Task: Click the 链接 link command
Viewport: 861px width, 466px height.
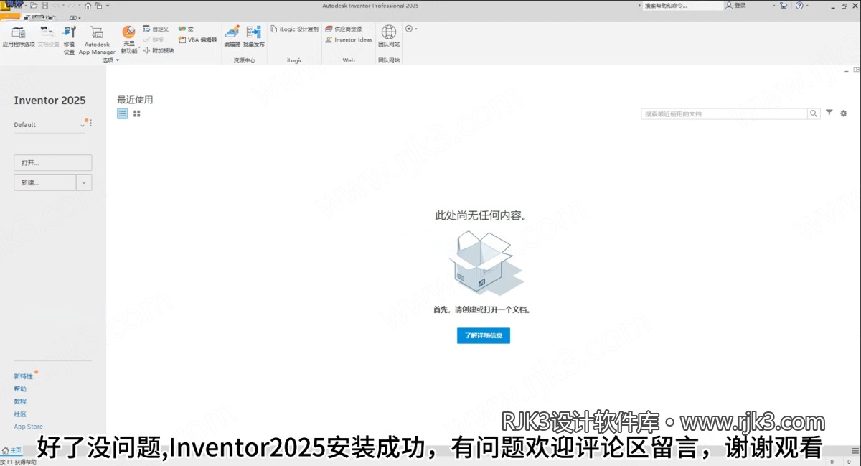Action: (x=153, y=39)
